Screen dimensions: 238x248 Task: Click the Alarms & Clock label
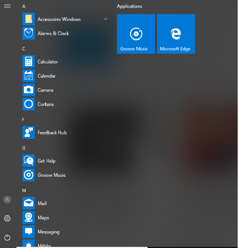coord(53,33)
